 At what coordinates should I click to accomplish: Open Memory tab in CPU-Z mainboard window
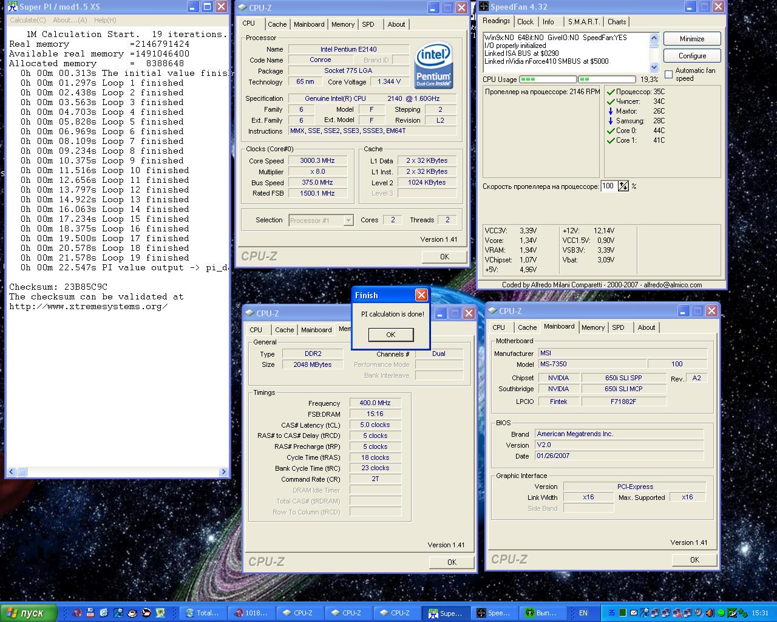point(593,327)
